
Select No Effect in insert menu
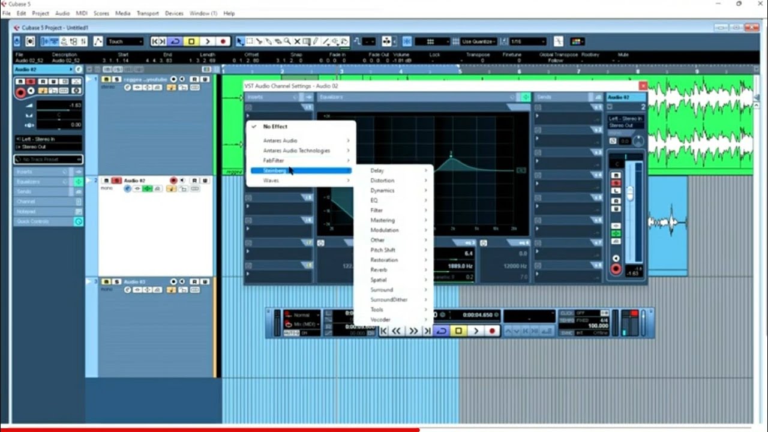tap(301, 127)
